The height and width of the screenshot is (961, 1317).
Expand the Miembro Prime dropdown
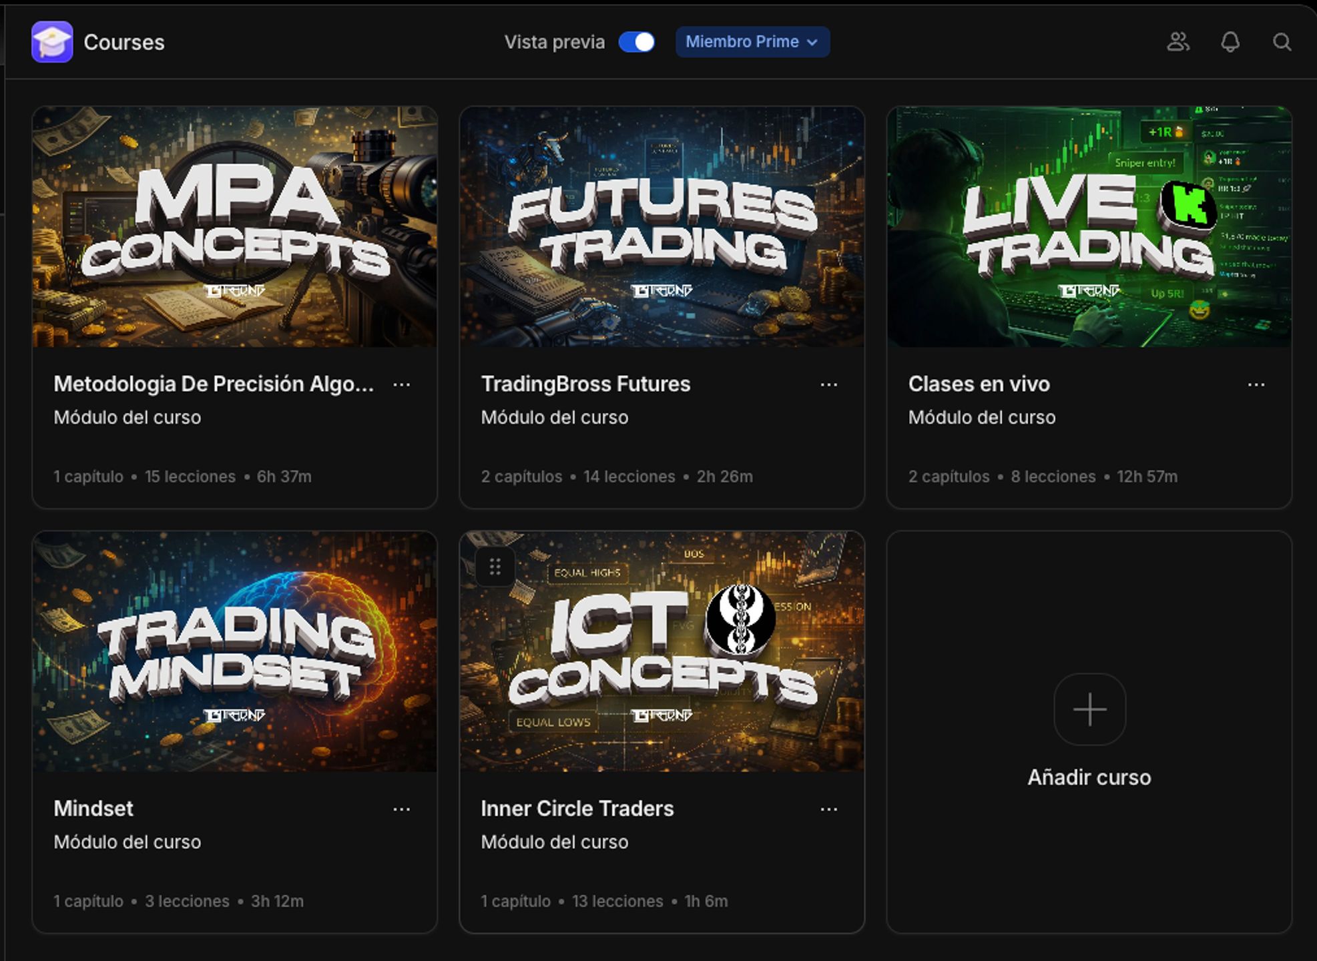[752, 42]
